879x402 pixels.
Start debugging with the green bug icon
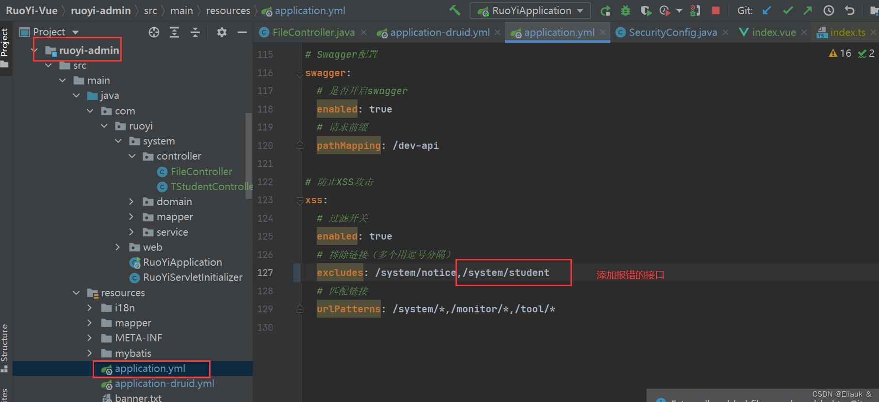(x=625, y=11)
